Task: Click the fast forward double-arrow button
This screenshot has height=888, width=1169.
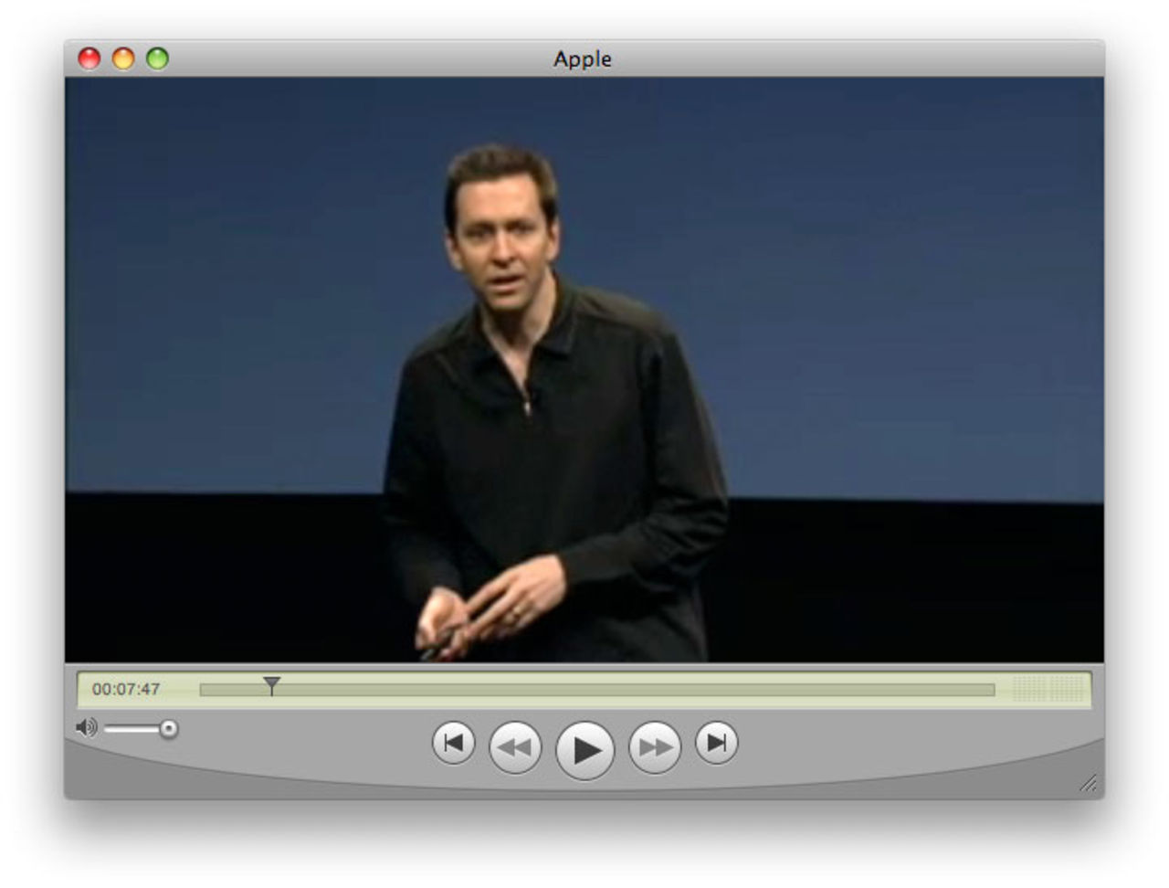Action: click(x=655, y=747)
